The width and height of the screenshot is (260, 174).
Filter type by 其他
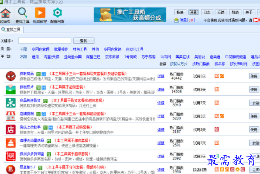click(x=96, y=49)
